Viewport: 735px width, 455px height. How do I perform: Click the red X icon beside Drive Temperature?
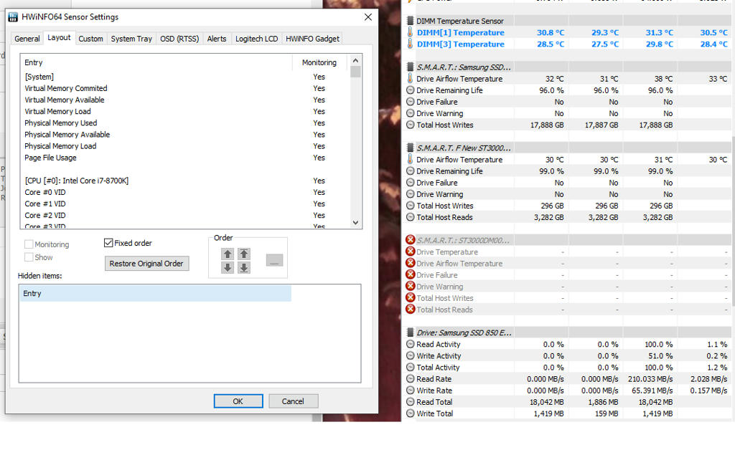(x=410, y=252)
